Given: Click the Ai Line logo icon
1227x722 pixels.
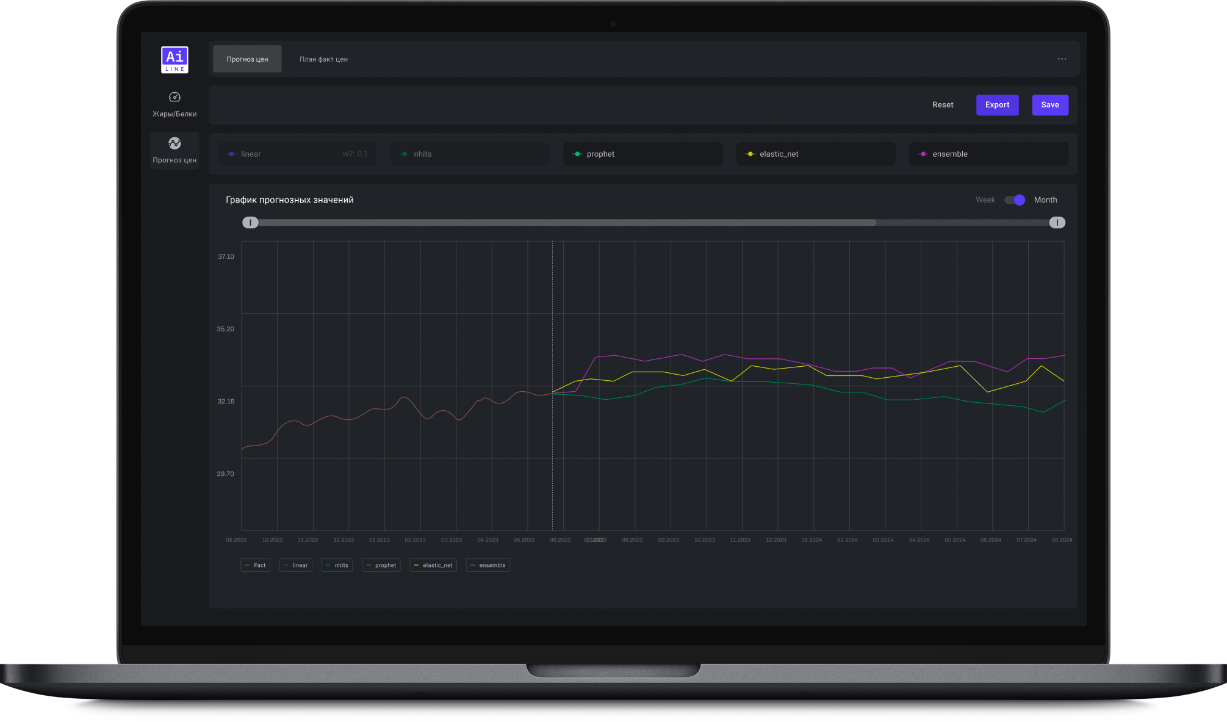Looking at the screenshot, I should point(175,60).
